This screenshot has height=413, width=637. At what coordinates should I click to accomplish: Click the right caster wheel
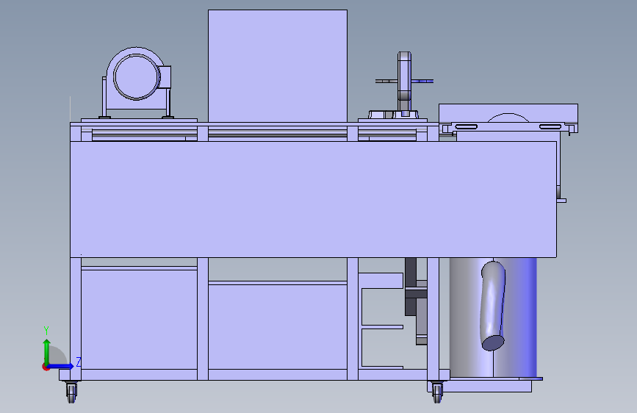[437, 392]
